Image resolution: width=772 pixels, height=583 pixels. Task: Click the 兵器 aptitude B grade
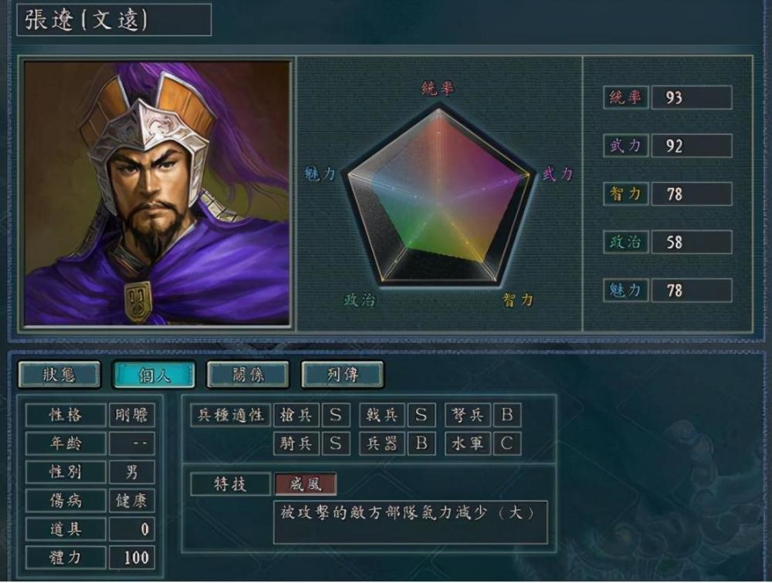click(x=421, y=443)
